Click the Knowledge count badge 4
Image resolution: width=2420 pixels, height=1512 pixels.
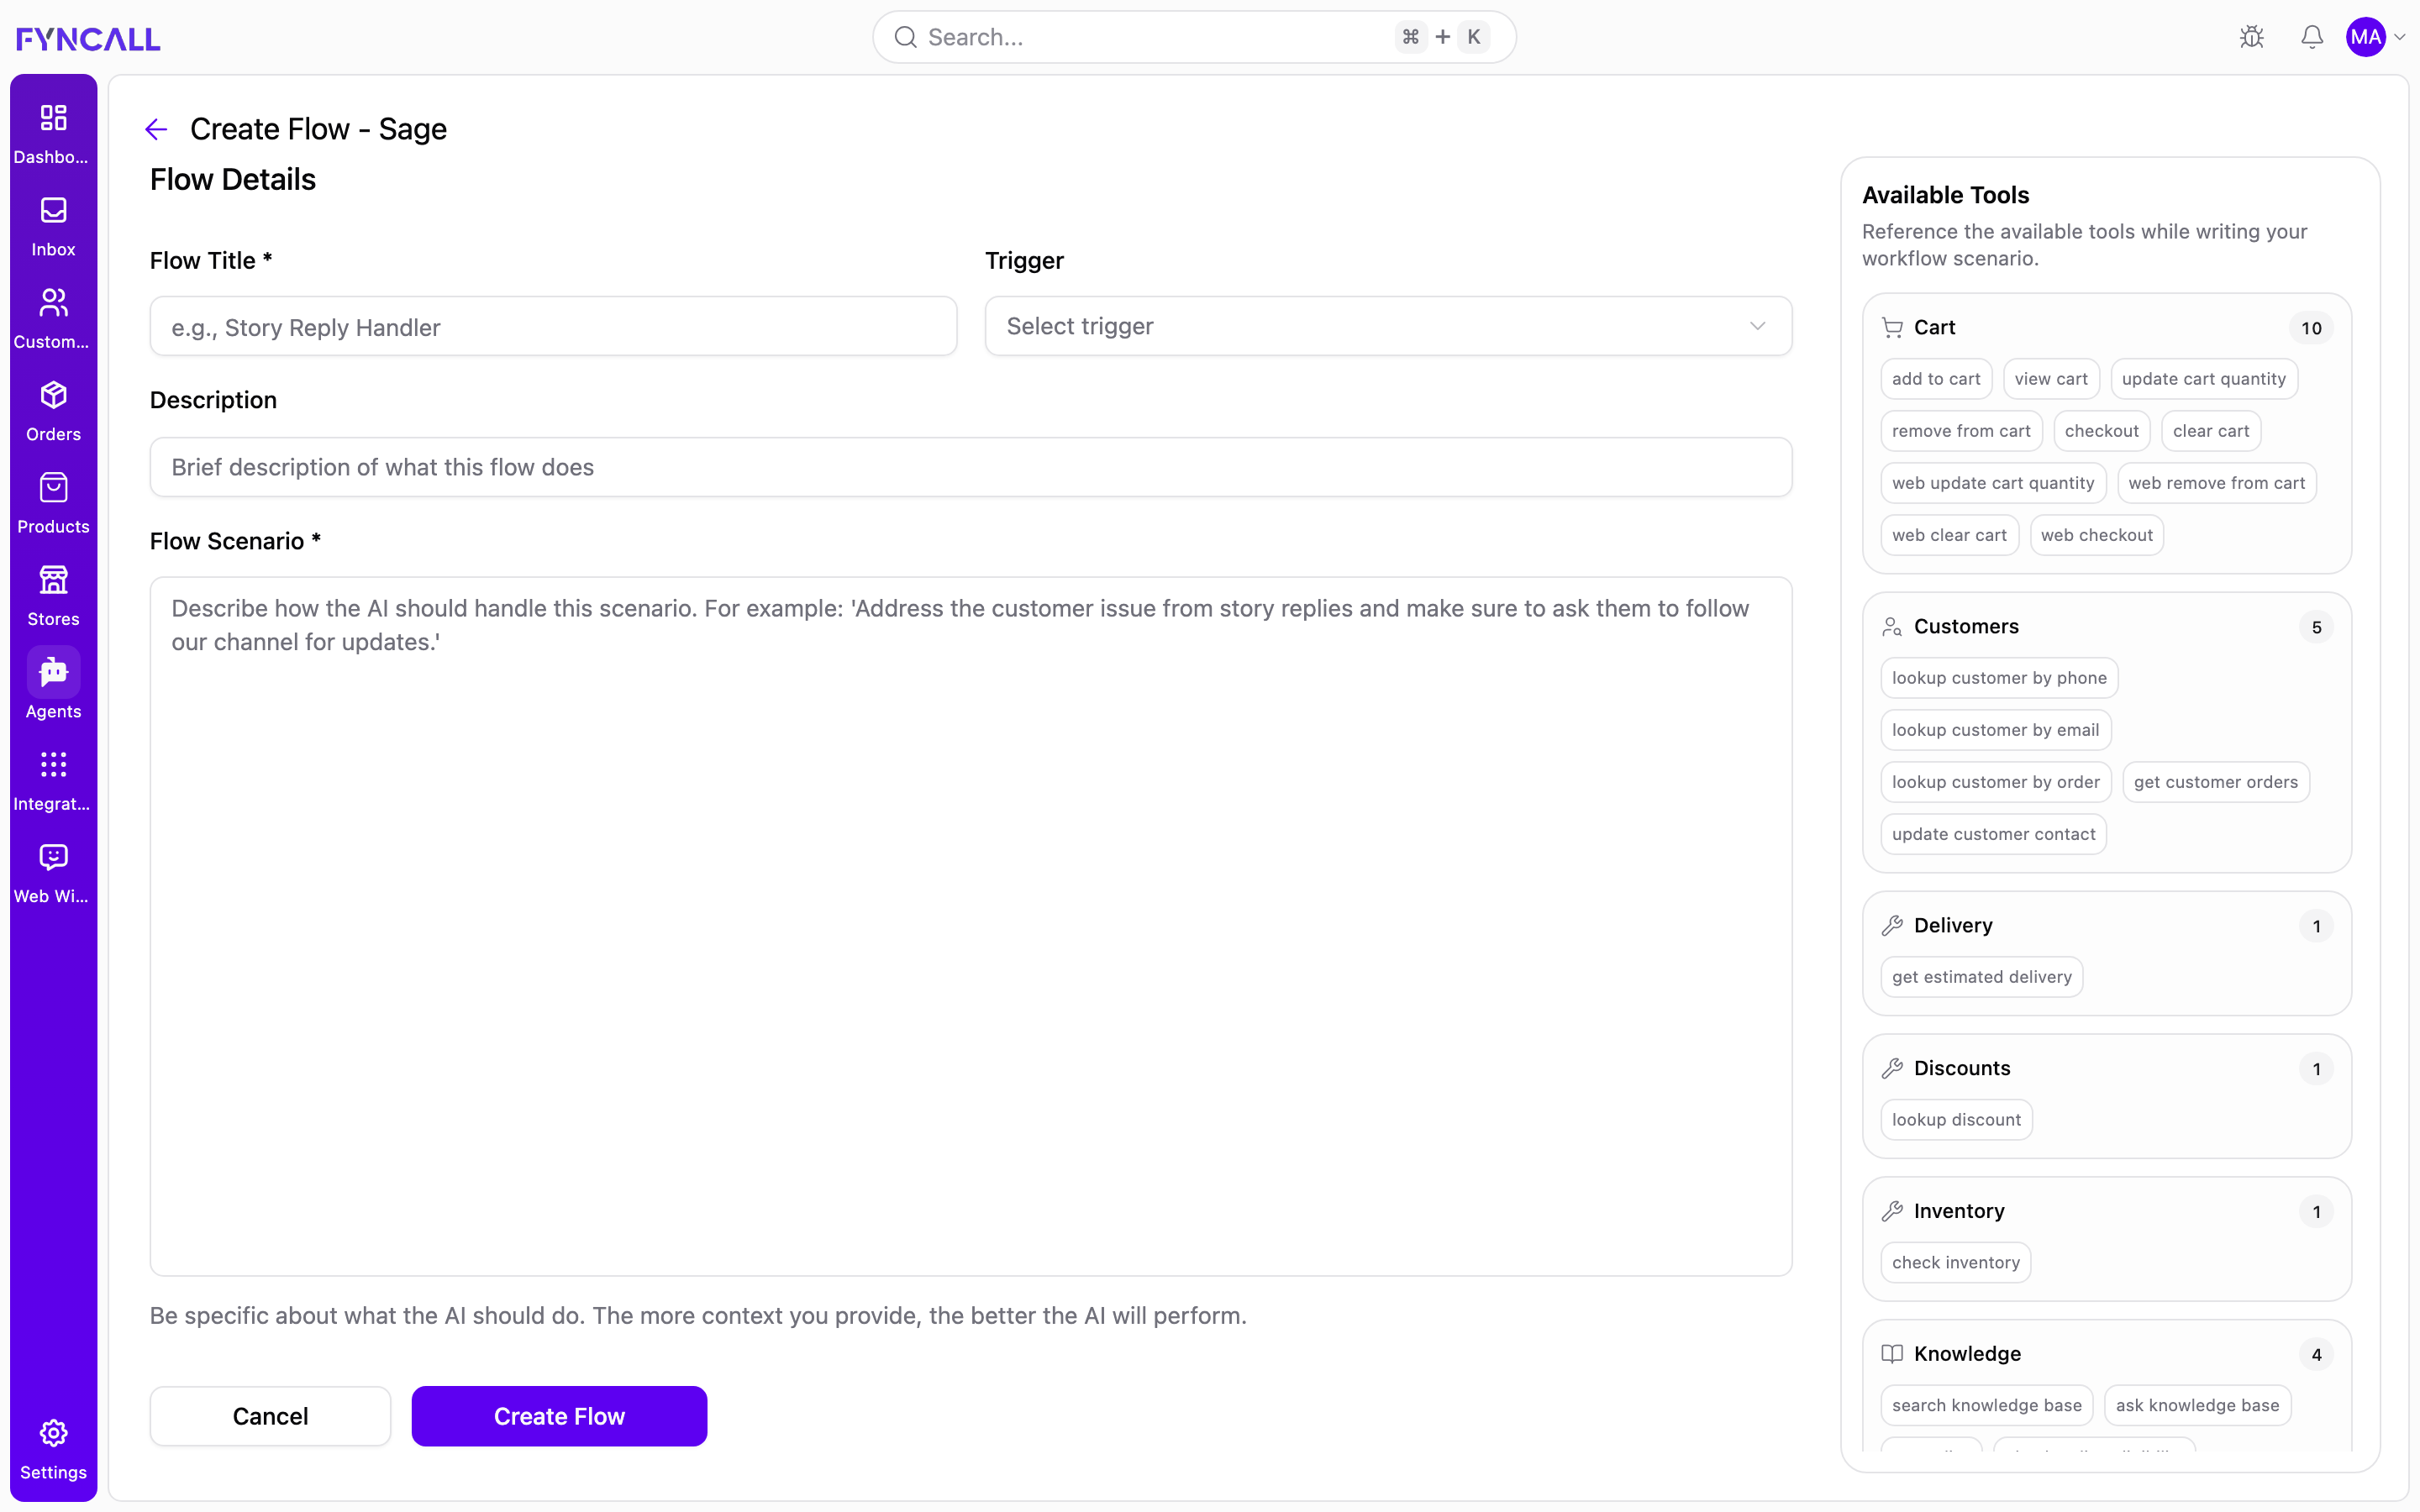pos(2316,1354)
